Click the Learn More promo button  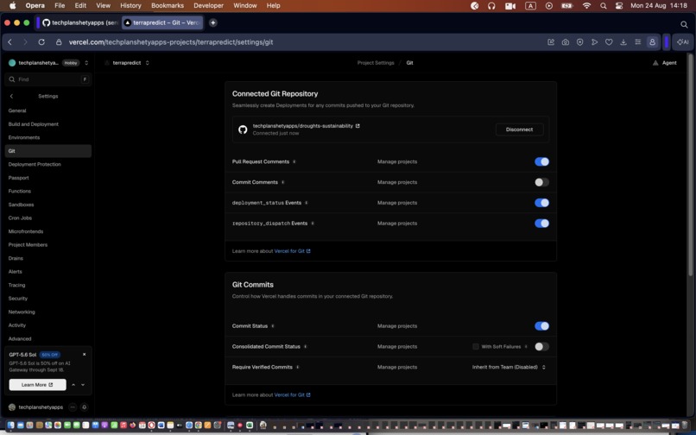point(38,385)
